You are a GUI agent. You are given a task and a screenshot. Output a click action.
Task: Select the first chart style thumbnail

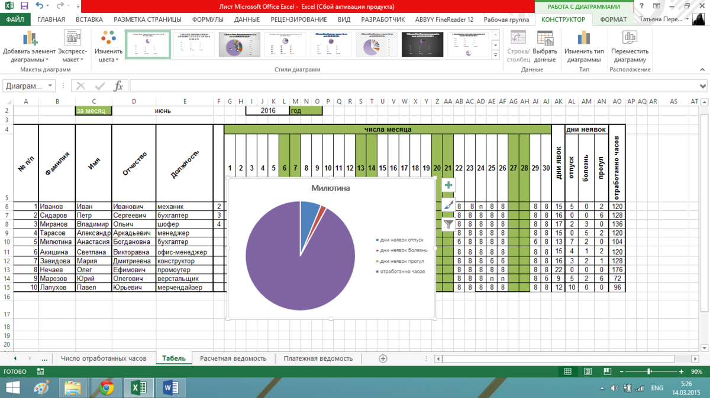point(148,44)
